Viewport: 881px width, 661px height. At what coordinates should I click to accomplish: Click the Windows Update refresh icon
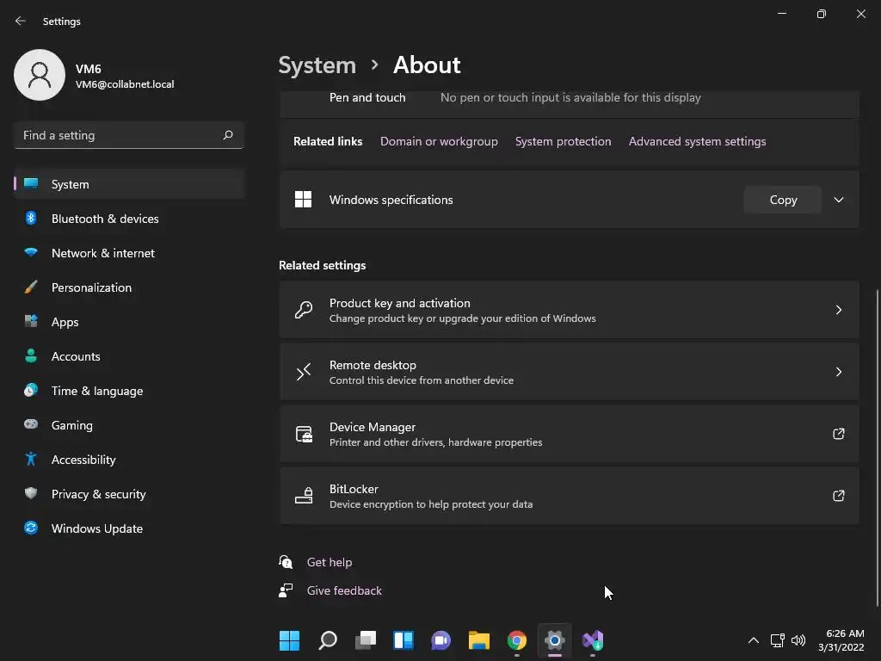[31, 528]
